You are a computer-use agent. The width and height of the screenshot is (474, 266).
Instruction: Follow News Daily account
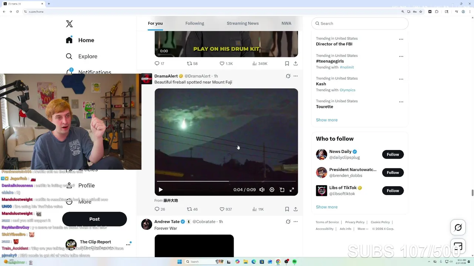393,154
